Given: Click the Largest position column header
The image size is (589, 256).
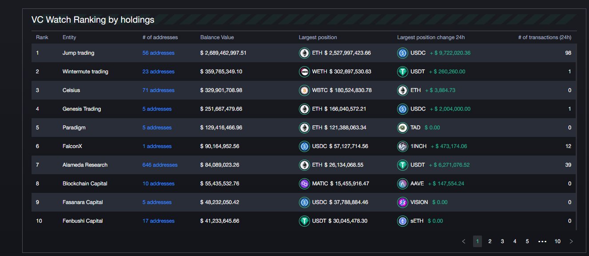Looking at the screenshot, I should tap(318, 37).
